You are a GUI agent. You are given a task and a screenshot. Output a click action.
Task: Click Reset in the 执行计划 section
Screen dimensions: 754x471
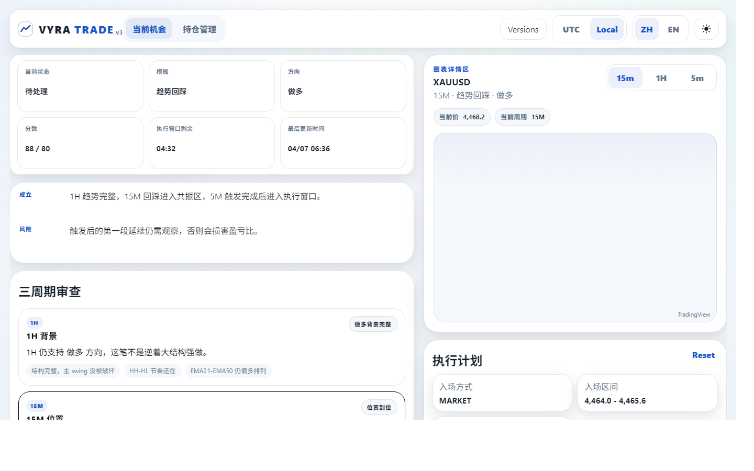point(703,355)
